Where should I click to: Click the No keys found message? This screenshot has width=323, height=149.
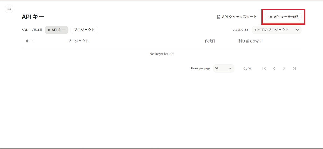point(161,54)
